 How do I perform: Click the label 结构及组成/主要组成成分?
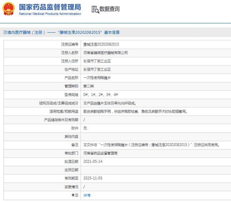[59, 103]
